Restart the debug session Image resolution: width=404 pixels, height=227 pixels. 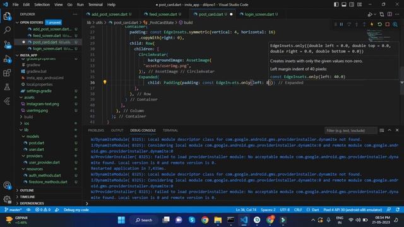coord(379,24)
